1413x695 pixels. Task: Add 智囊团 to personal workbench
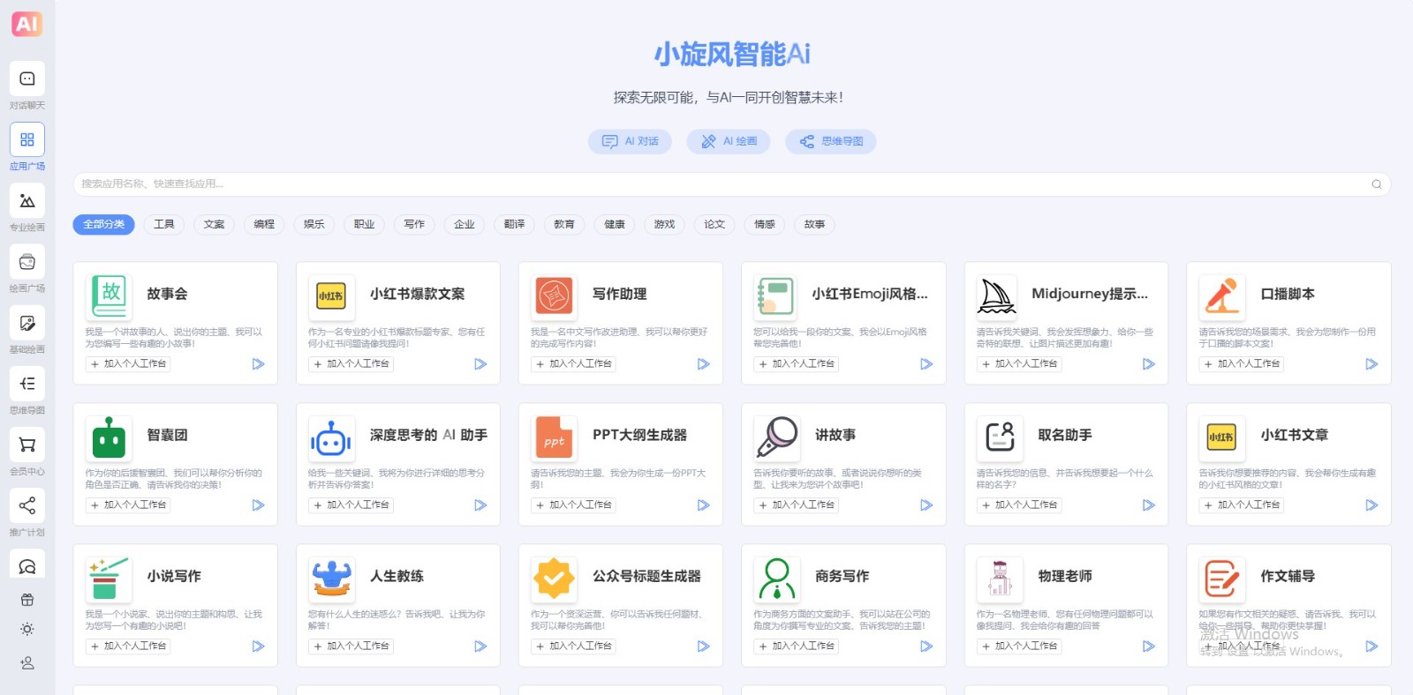pyautogui.click(x=129, y=505)
